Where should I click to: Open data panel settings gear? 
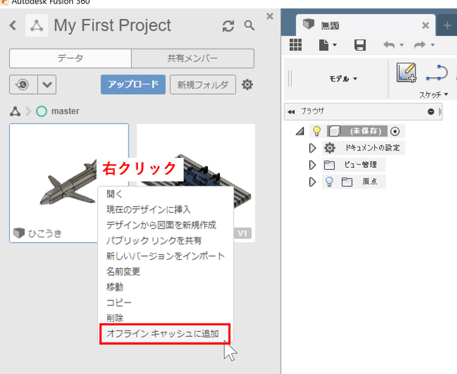tap(247, 84)
